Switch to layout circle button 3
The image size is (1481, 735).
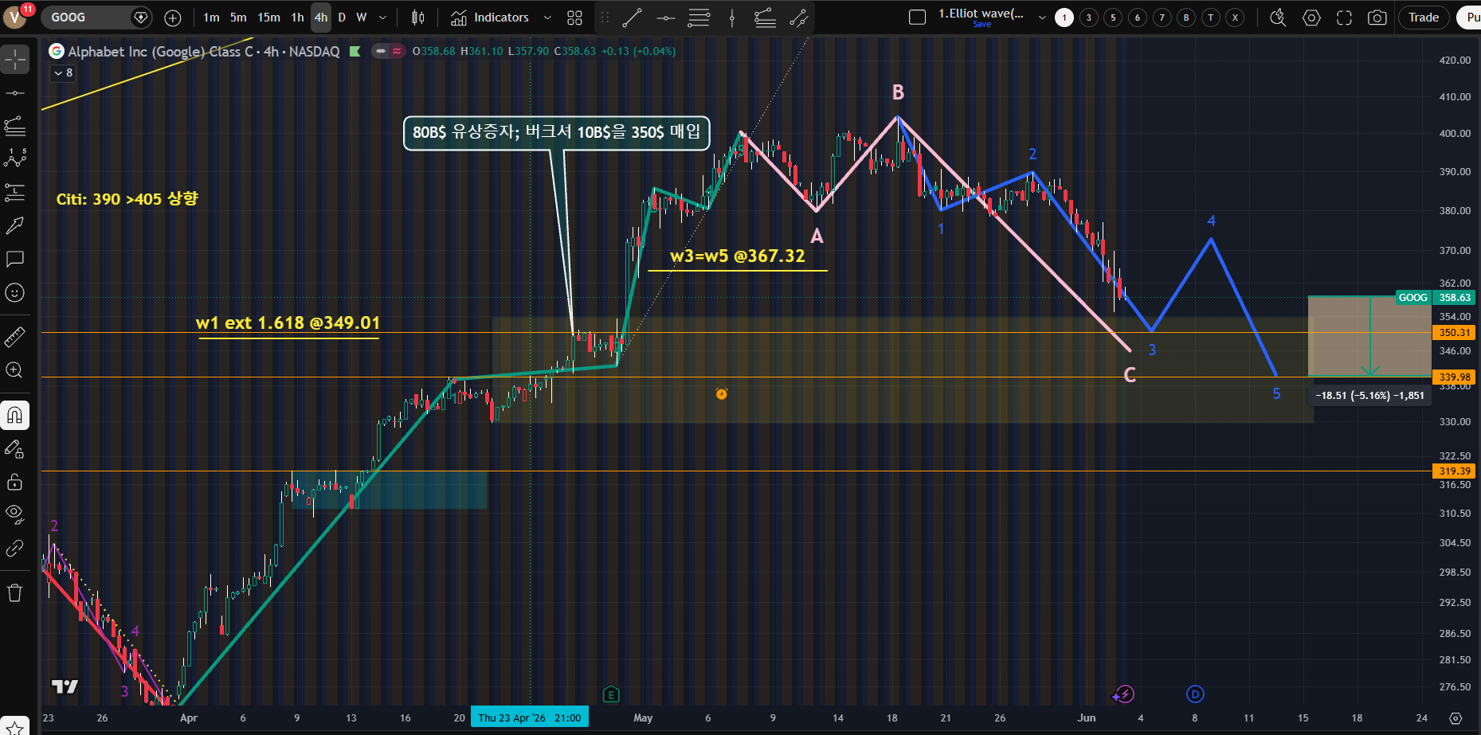[x=1089, y=18]
